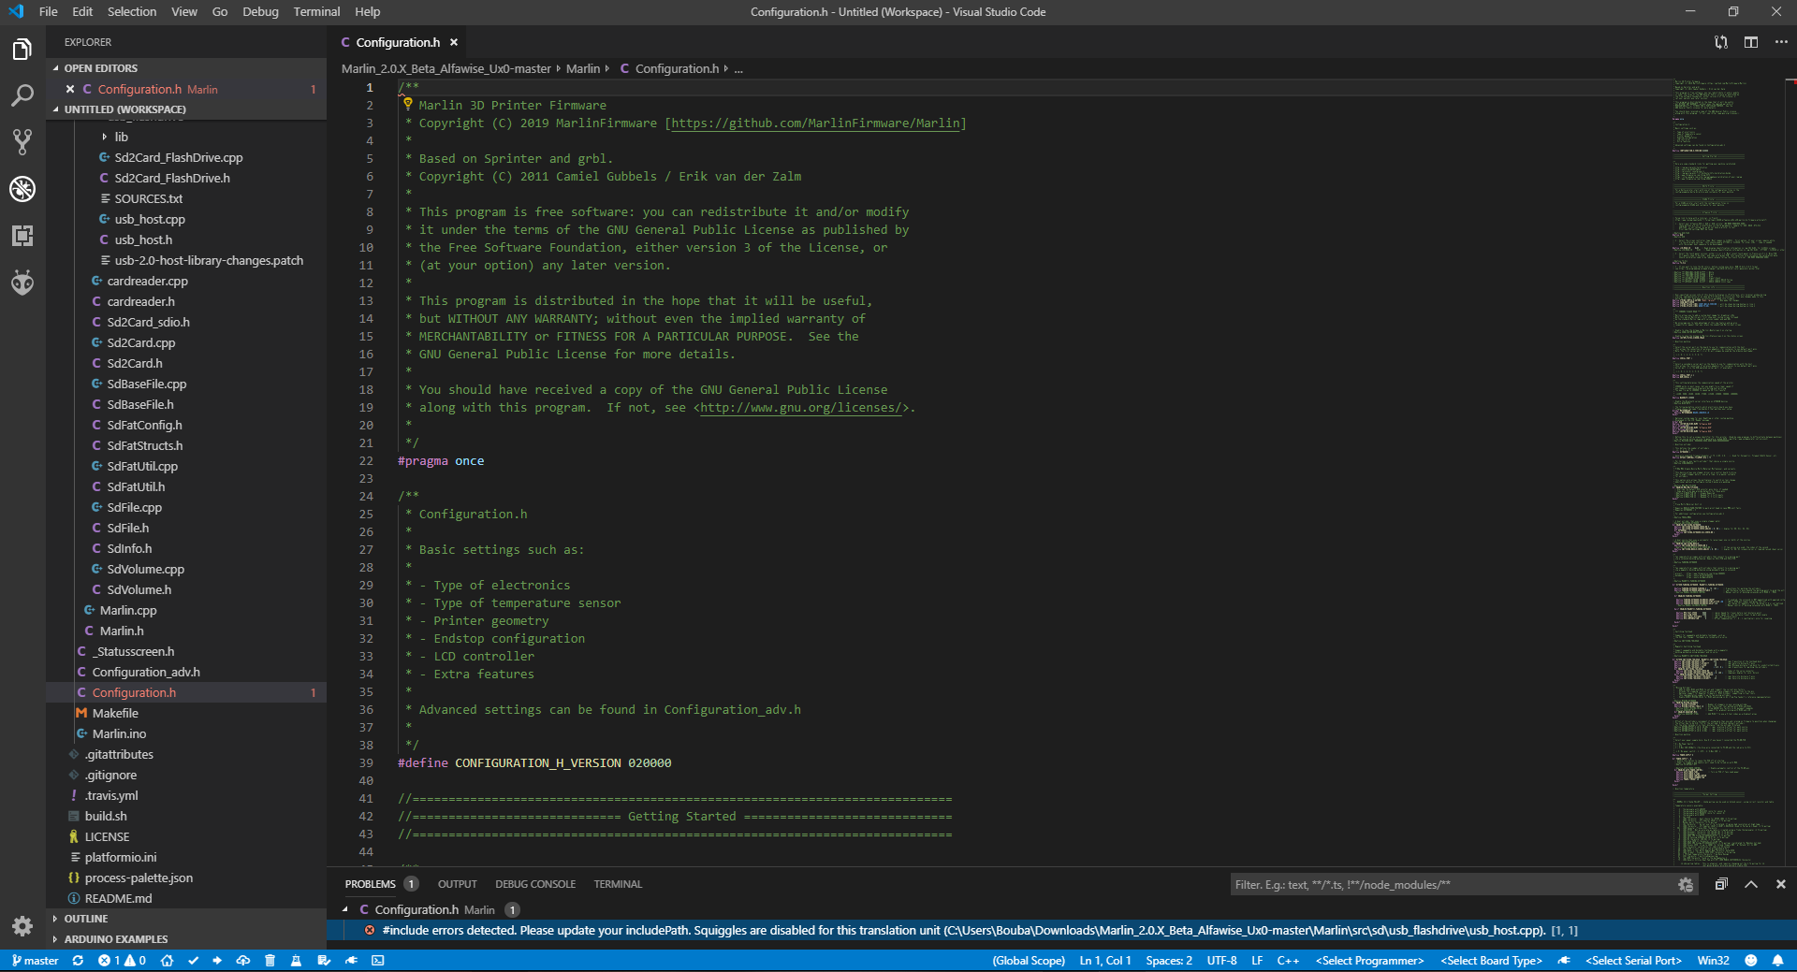Synchronize changes in status bar
The image size is (1797, 972).
(x=78, y=961)
